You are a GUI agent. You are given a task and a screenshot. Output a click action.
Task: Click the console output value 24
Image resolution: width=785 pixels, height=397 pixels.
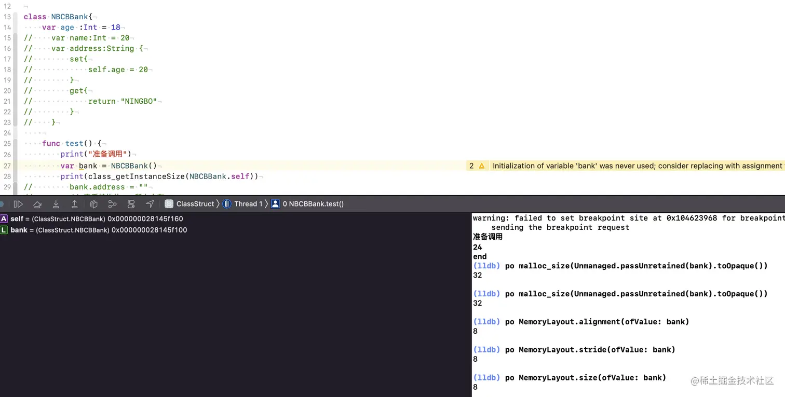[x=478, y=248]
